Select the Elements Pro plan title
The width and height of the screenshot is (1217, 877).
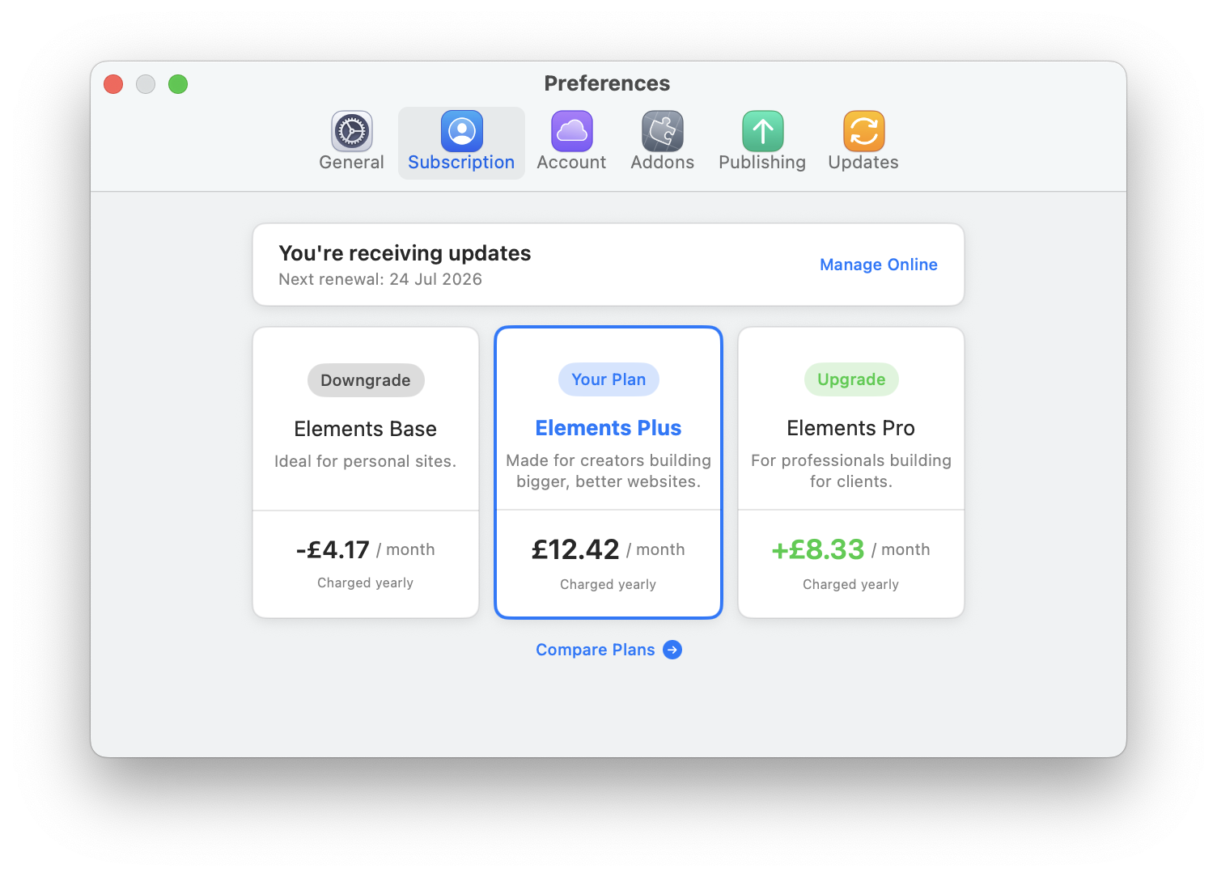pos(850,428)
